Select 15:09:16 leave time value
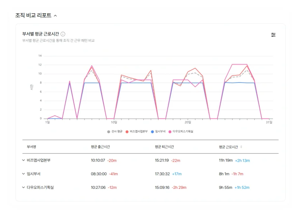This screenshot has width=299, height=214. pos(162,188)
